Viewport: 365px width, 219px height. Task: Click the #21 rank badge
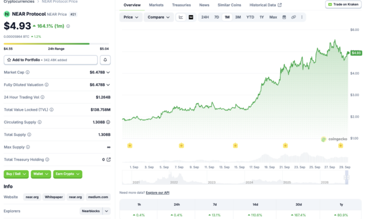tap(73, 15)
